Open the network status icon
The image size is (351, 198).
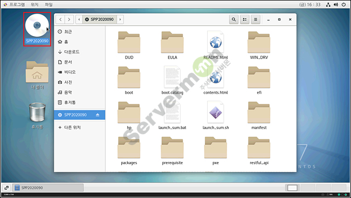[328, 4]
